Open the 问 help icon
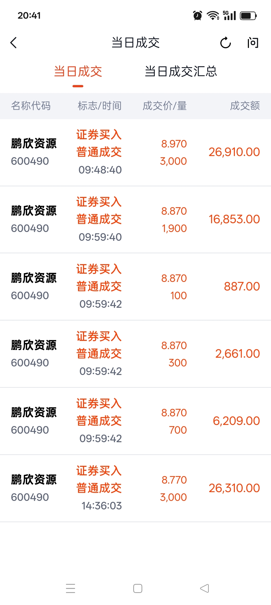Image resolution: width=271 pixels, height=605 pixels. pos(253,43)
